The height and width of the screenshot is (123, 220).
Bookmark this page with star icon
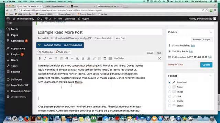point(207,10)
